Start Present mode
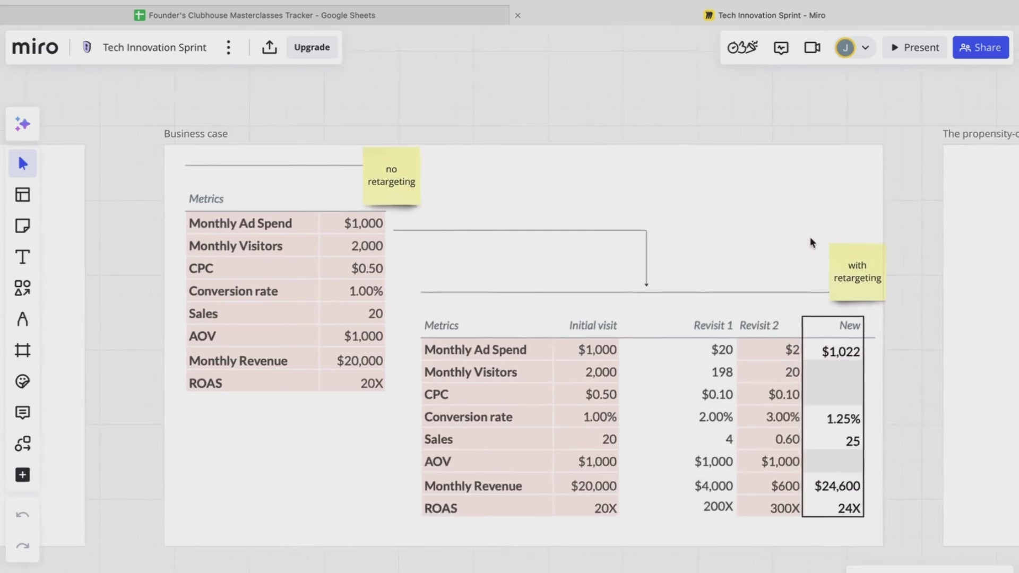The image size is (1019, 573). pyautogui.click(x=914, y=47)
